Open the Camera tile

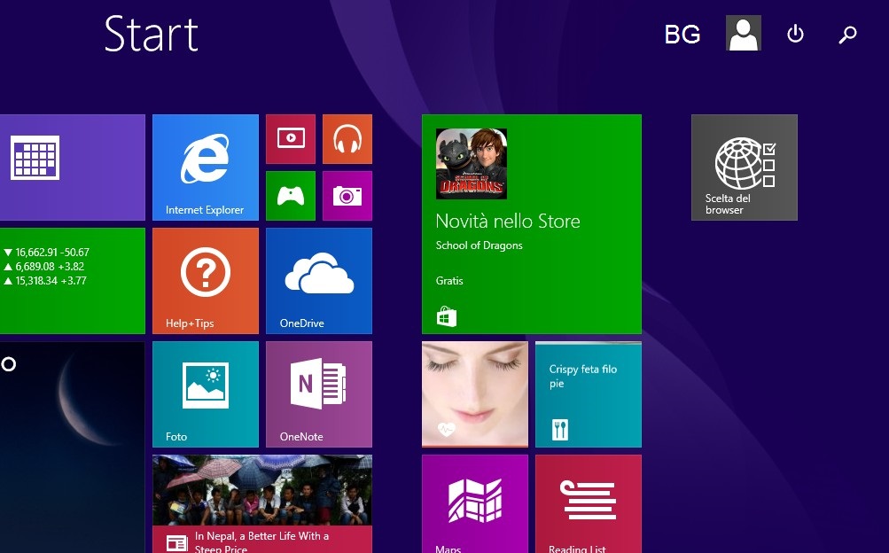coord(347,196)
